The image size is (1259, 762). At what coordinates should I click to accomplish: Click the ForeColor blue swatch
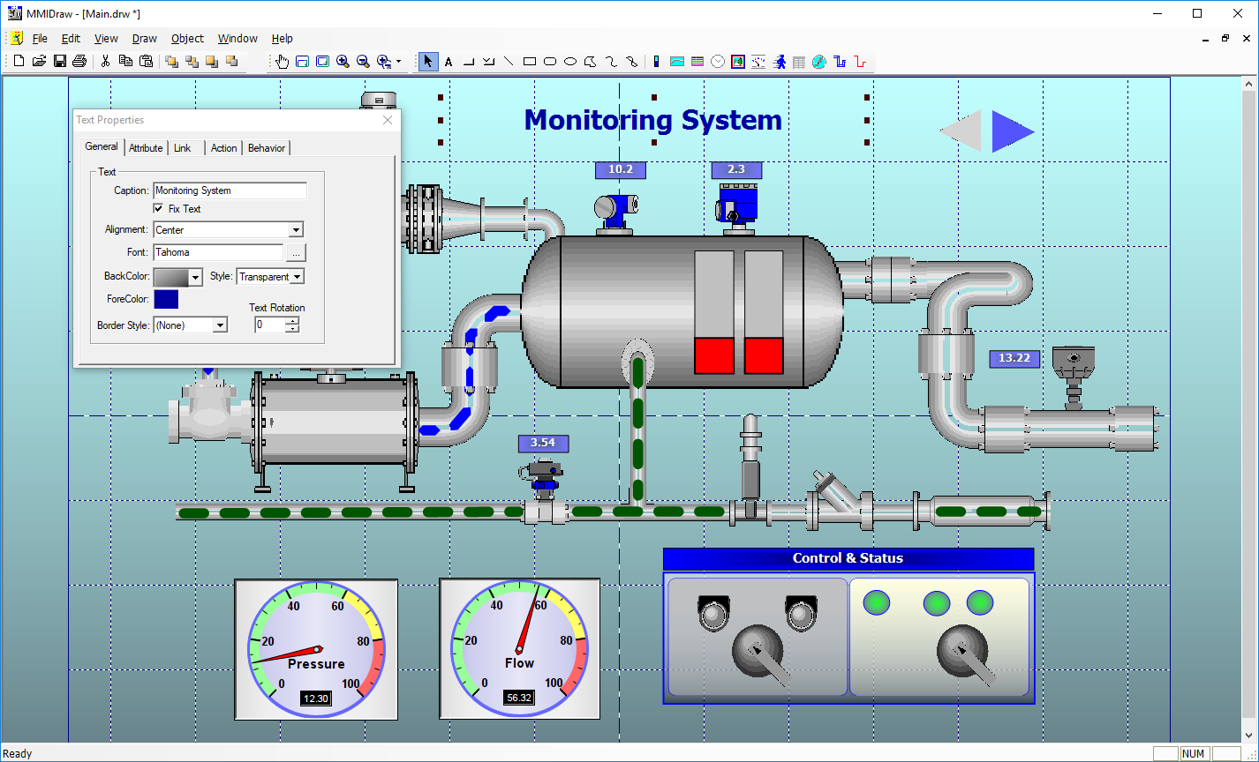[166, 300]
